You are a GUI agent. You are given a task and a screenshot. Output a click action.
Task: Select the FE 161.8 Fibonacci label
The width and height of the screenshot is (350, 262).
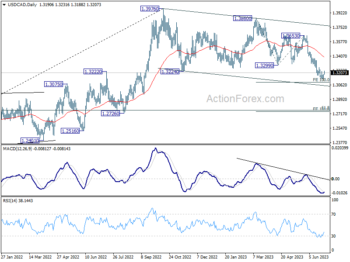coord(321,109)
